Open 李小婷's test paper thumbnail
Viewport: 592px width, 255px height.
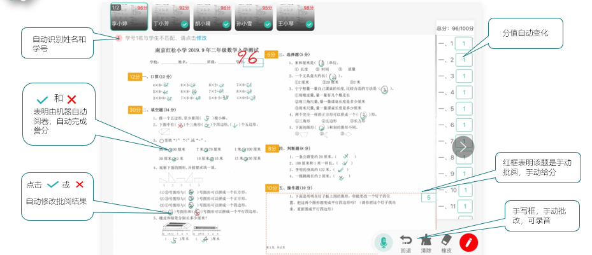pyautogui.click(x=130, y=16)
